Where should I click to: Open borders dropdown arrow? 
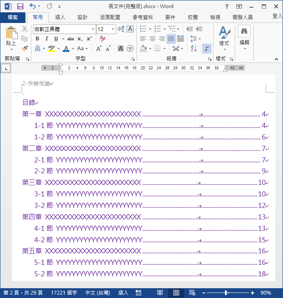click(164, 48)
